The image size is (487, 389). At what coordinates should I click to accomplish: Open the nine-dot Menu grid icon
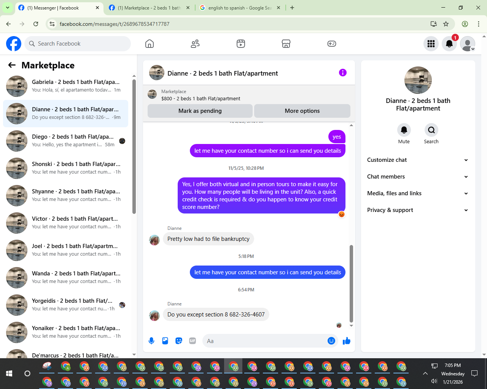tap(431, 44)
